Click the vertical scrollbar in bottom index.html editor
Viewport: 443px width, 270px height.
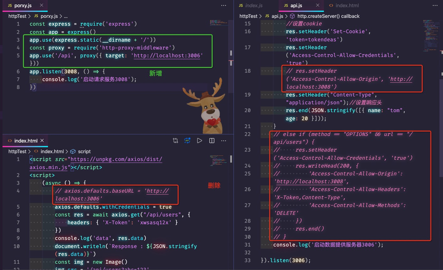231,159
